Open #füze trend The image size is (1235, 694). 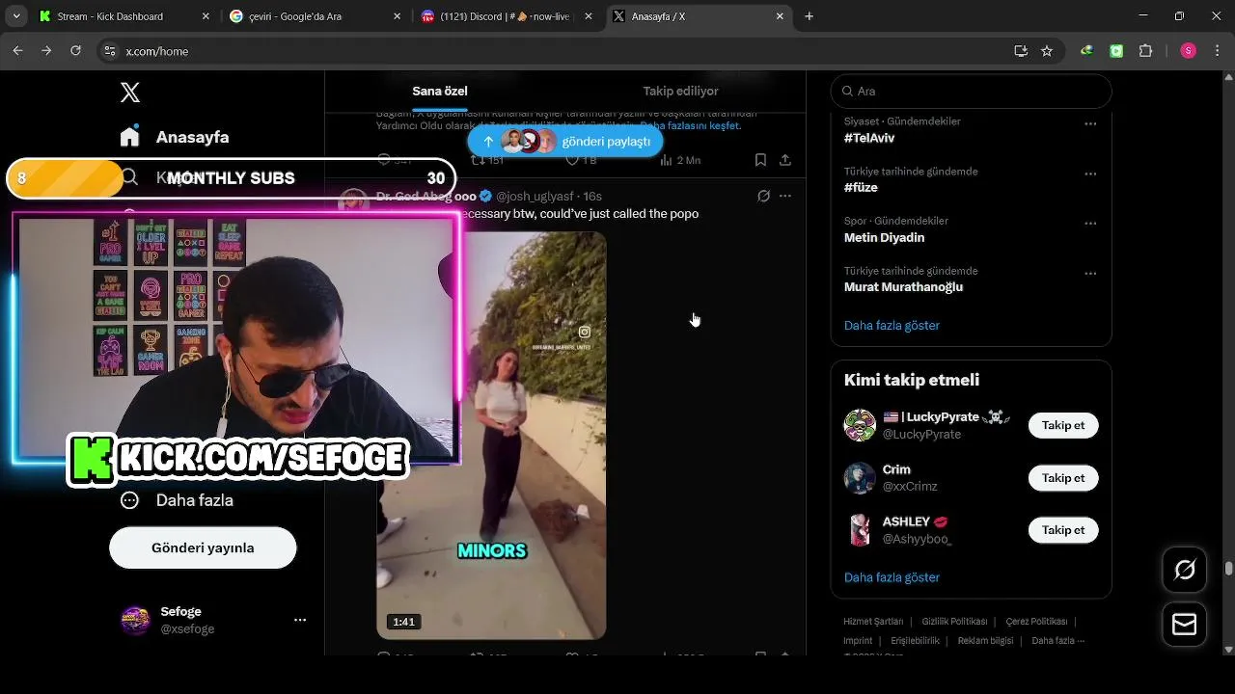click(861, 188)
